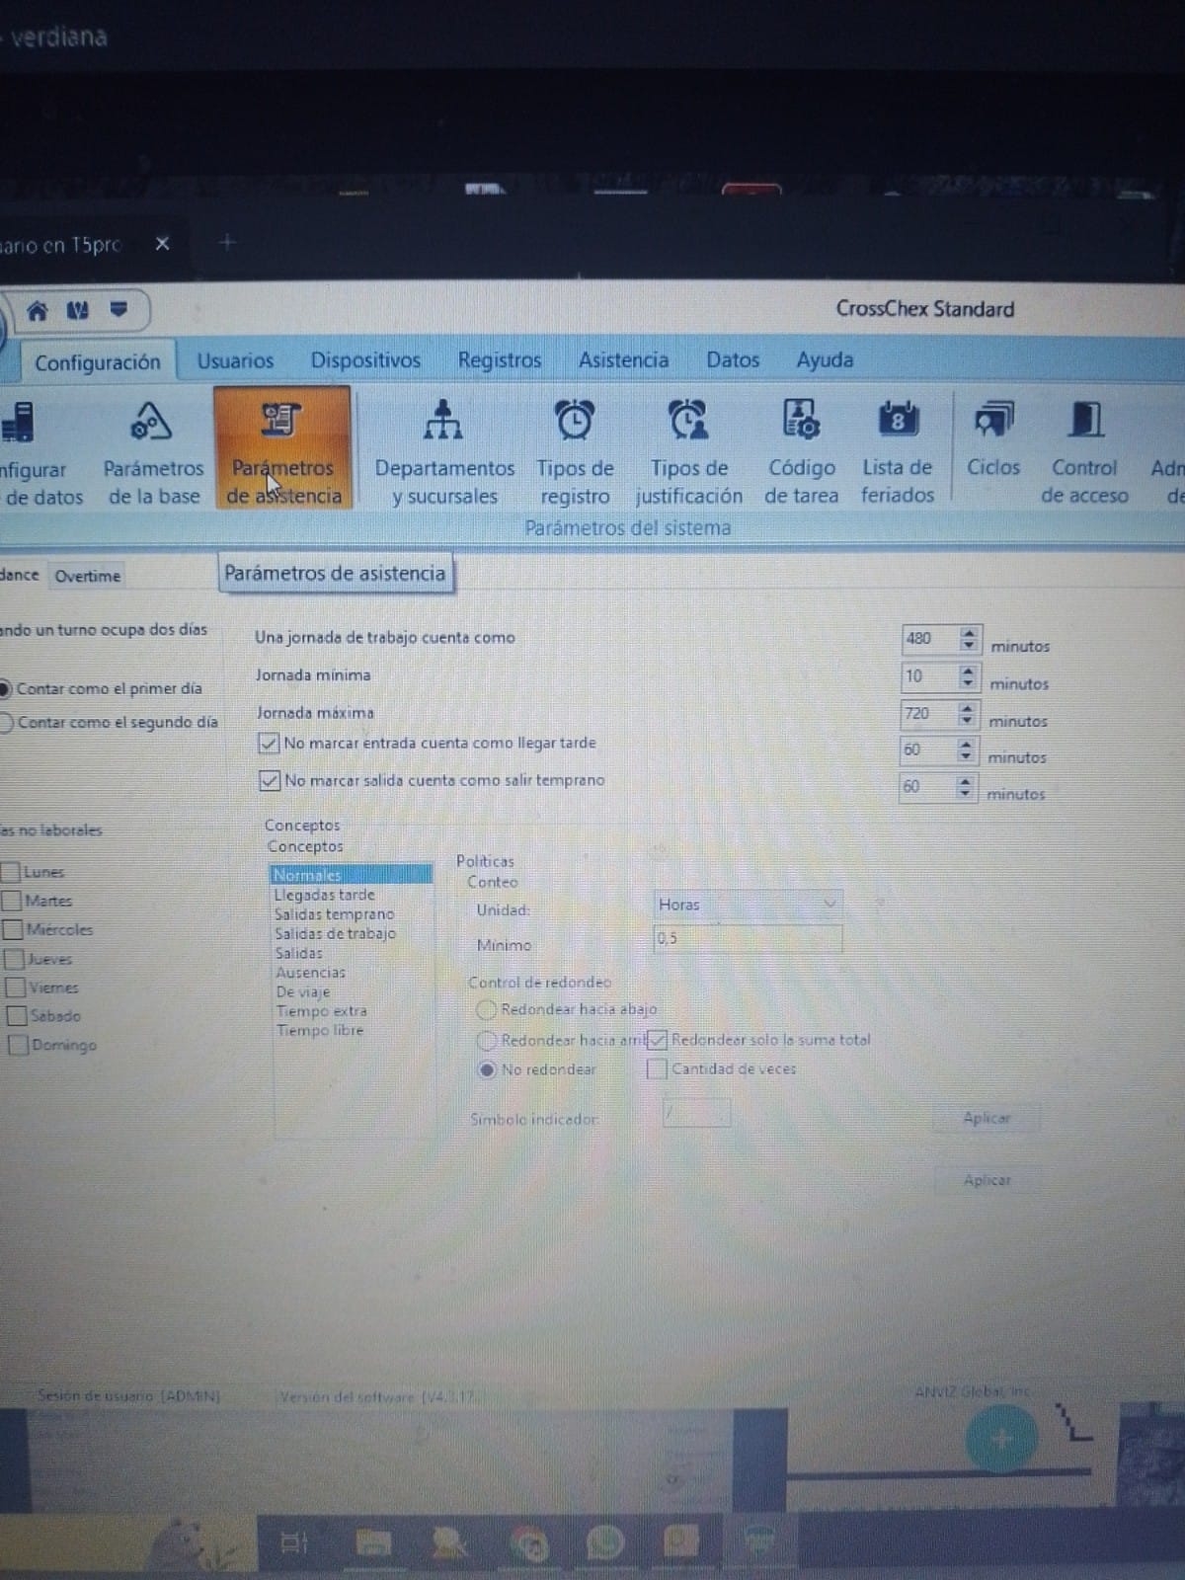This screenshot has height=1580, width=1185.
Task: Click the home icon in quick toolbar
Action: (x=38, y=311)
